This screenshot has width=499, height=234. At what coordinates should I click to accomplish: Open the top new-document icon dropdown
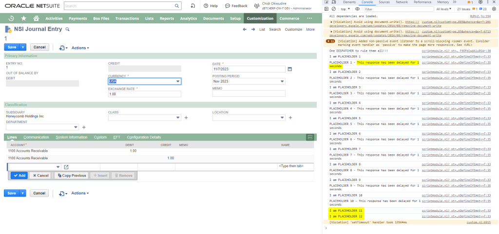coord(63,48)
